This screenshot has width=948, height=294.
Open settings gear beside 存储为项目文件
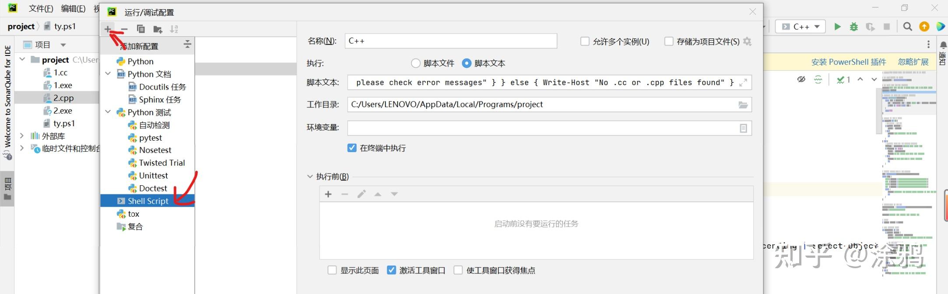click(x=747, y=41)
